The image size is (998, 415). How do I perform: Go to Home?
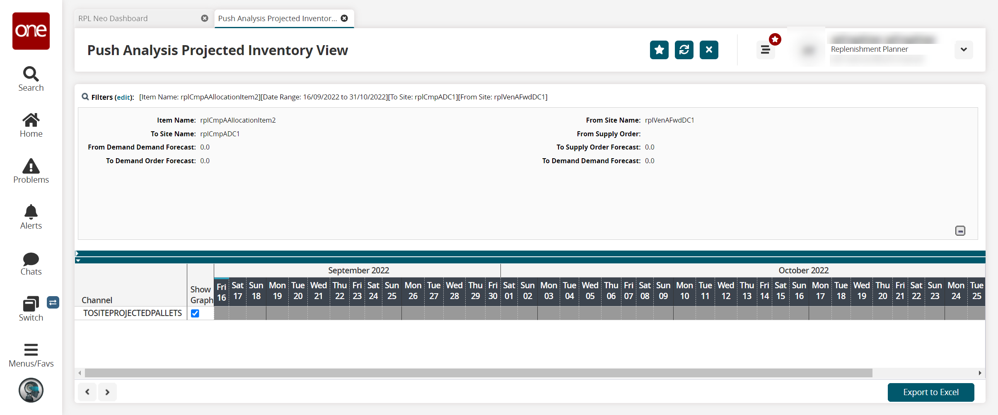tap(31, 125)
